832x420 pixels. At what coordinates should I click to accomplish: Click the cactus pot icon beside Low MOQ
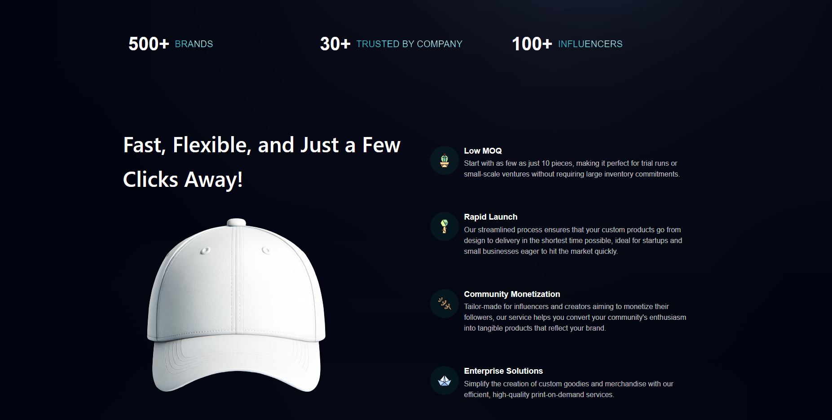444,160
